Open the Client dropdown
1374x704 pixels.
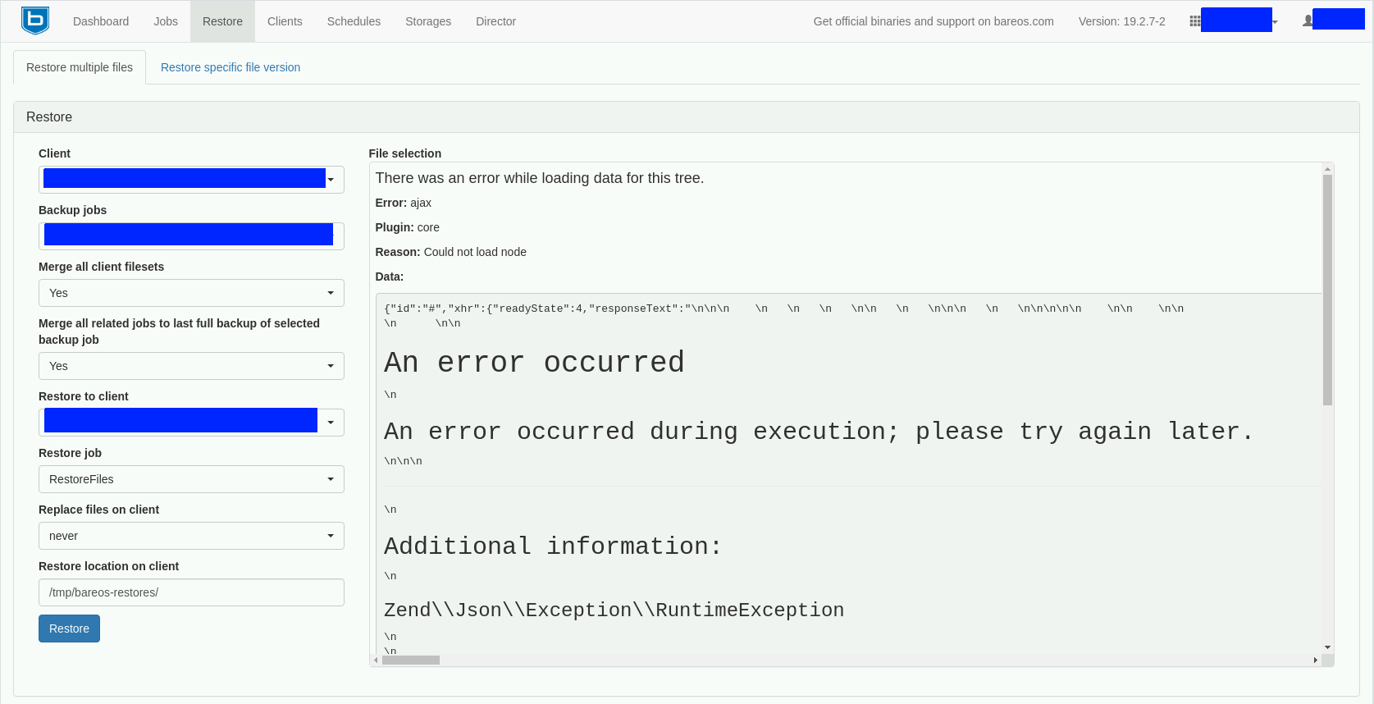coord(190,180)
